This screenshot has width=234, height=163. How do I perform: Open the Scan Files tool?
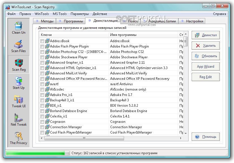pyautogui.click(x=18, y=46)
